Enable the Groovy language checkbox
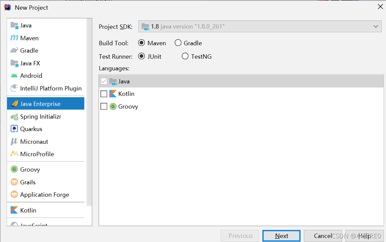 click(104, 106)
